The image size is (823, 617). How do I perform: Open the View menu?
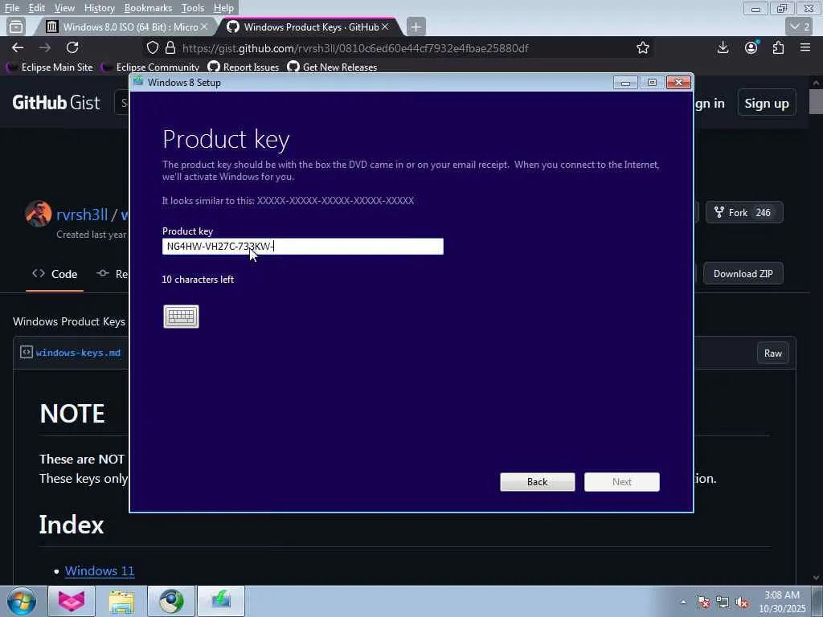64,8
